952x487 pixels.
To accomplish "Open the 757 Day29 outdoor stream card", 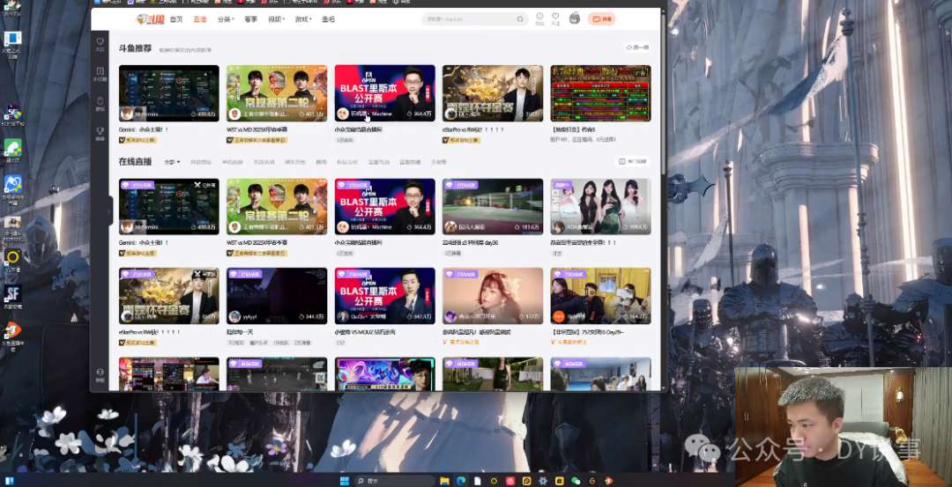I will pos(600,295).
